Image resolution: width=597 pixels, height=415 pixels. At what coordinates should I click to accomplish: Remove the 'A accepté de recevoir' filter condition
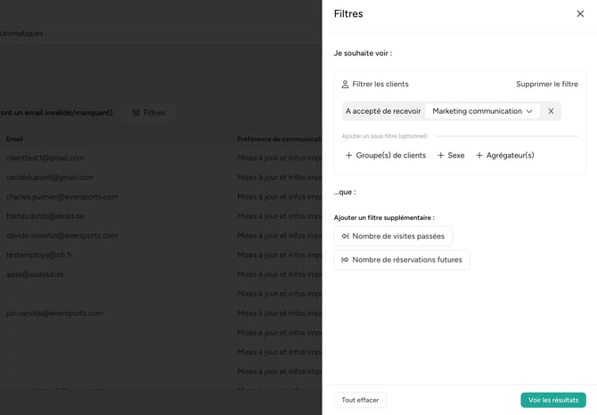[551, 111]
